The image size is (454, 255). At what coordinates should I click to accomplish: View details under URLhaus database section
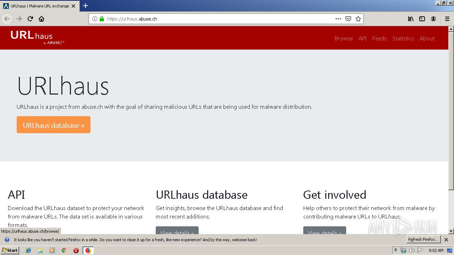click(x=177, y=231)
